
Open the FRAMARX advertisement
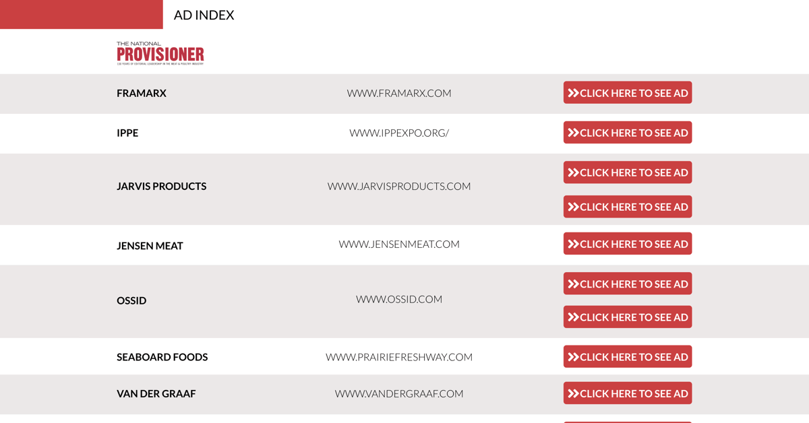click(628, 92)
